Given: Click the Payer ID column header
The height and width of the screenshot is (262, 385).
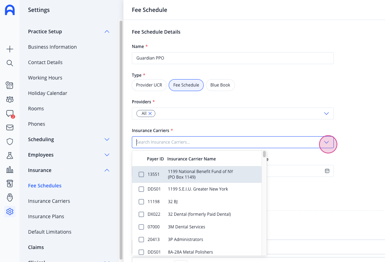Looking at the screenshot, I should pos(155,159).
